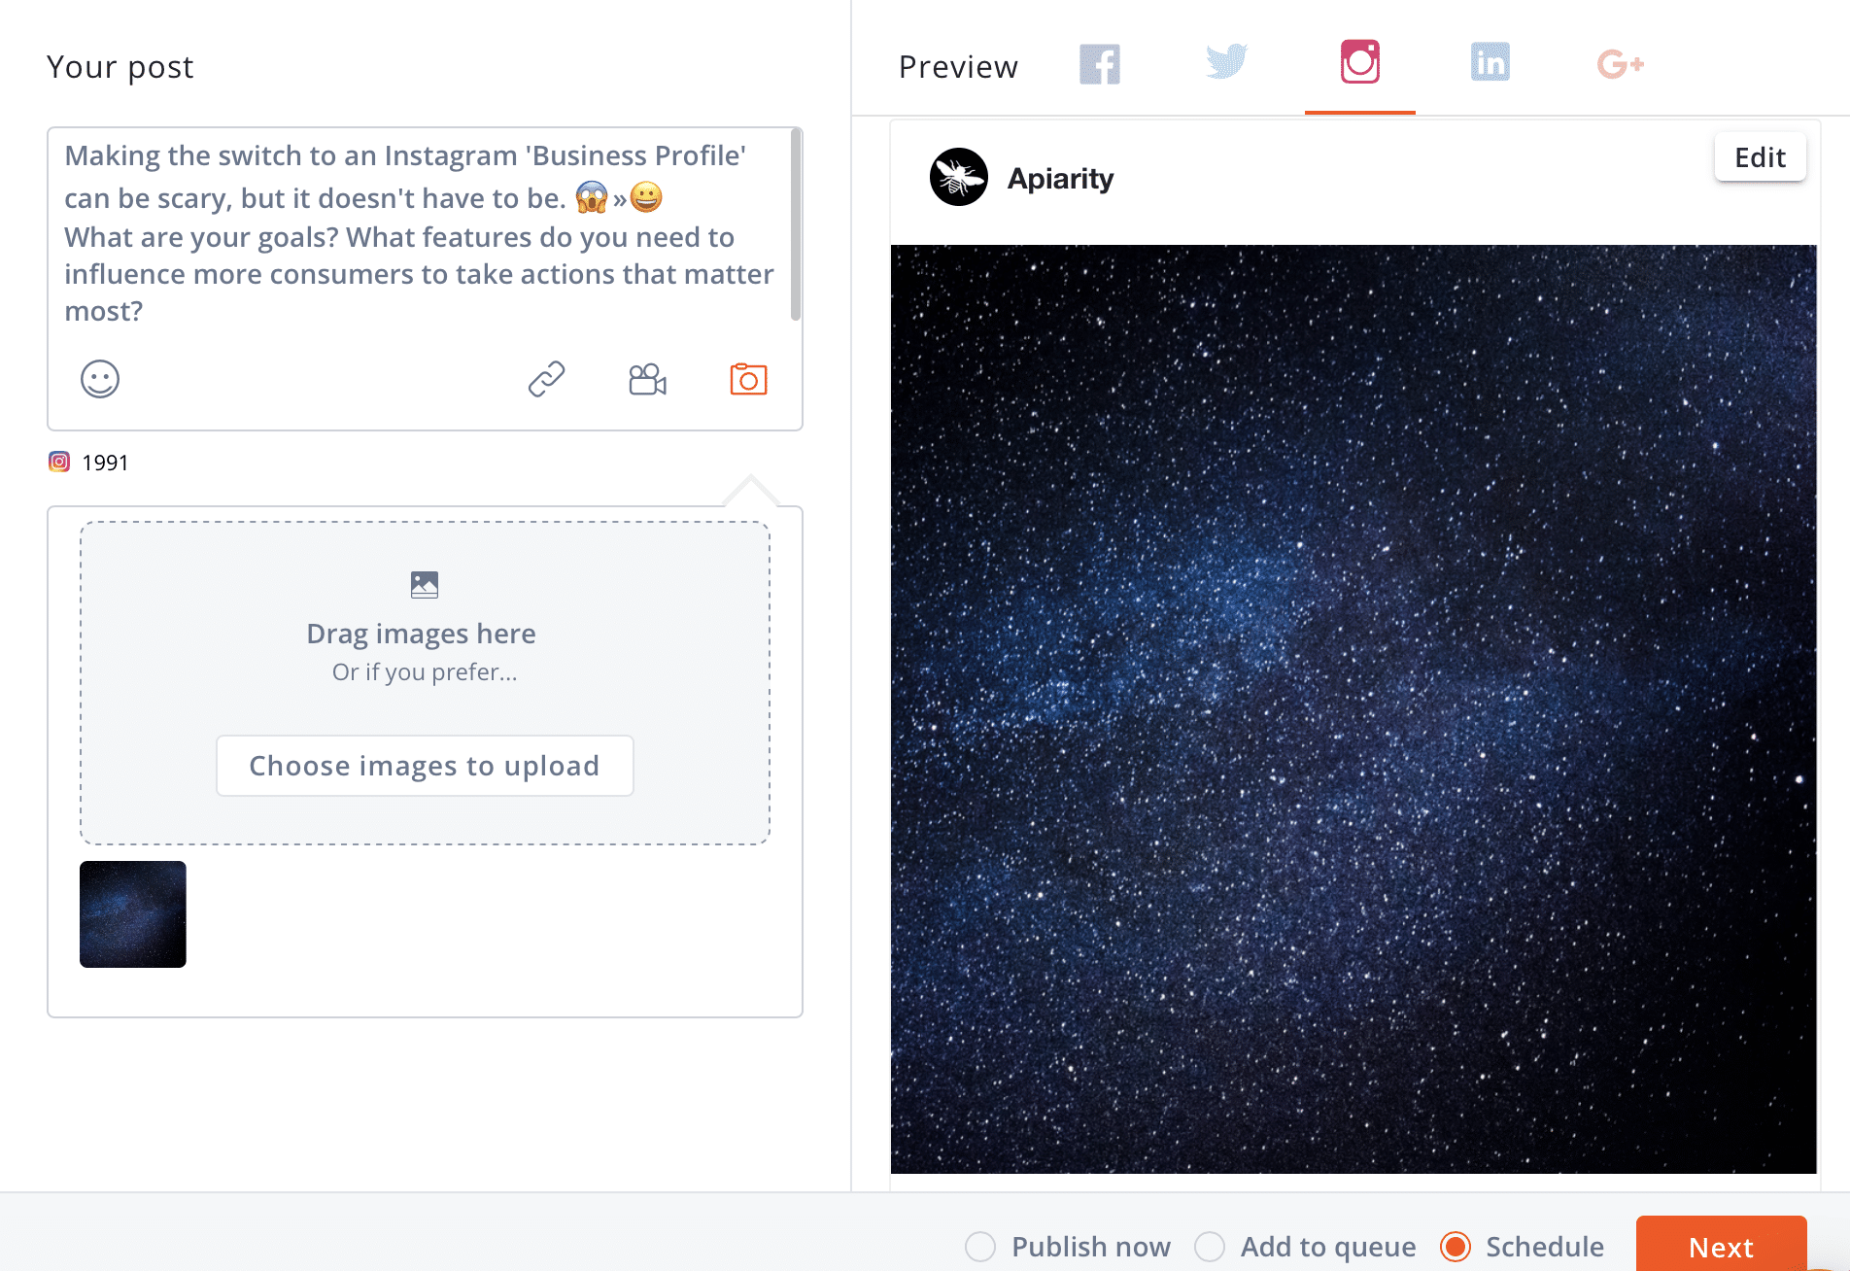The image size is (1850, 1271).
Task: Open the emoji picker smiley icon
Action: (x=100, y=379)
